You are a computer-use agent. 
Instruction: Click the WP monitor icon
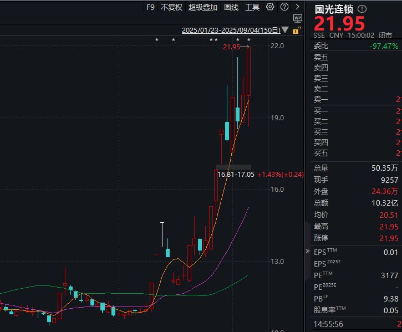298,18
